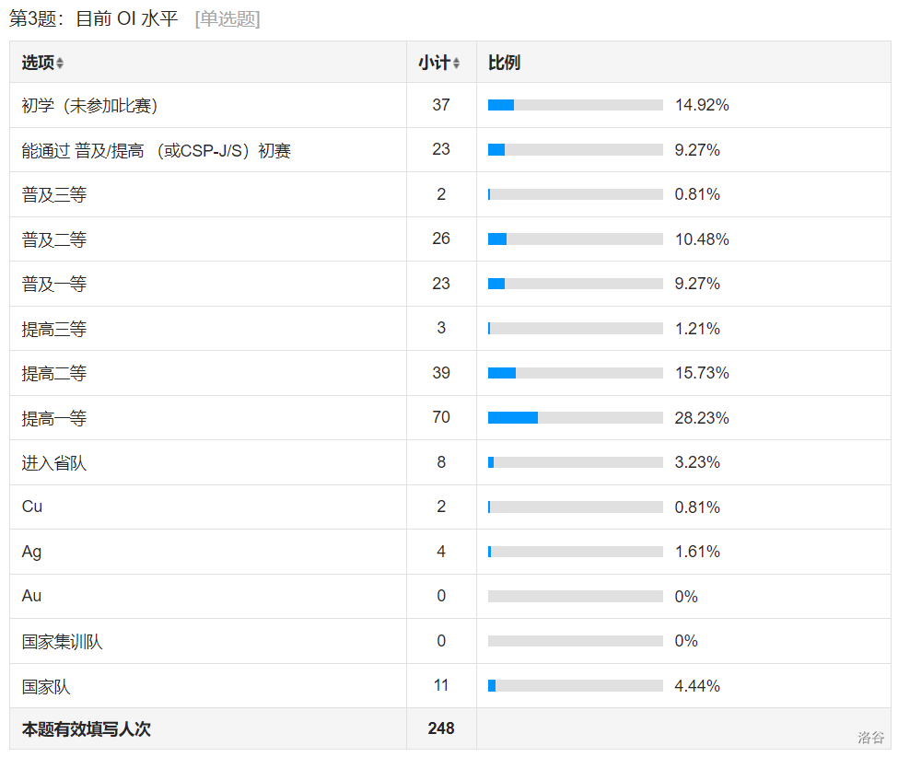Click 能通过 普及/提高 初赛 option label
898x757 pixels.
pos(157,151)
